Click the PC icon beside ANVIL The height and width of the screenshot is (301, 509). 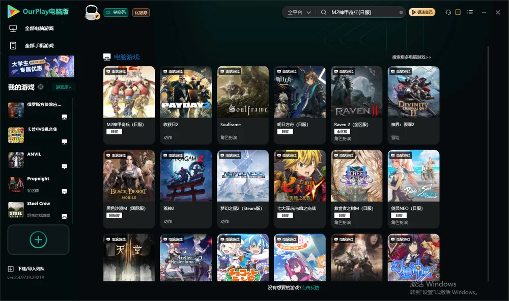[x=64, y=167]
